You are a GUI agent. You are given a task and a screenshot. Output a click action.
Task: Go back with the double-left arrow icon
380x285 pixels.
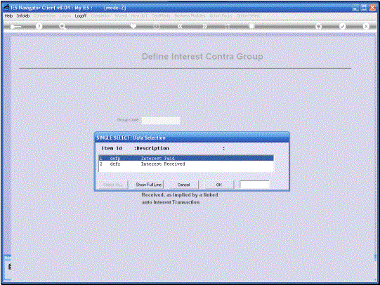click(180, 26)
